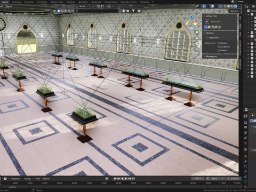Open the Object Data green triangle tab
The image size is (256, 192).
(x=245, y=181)
